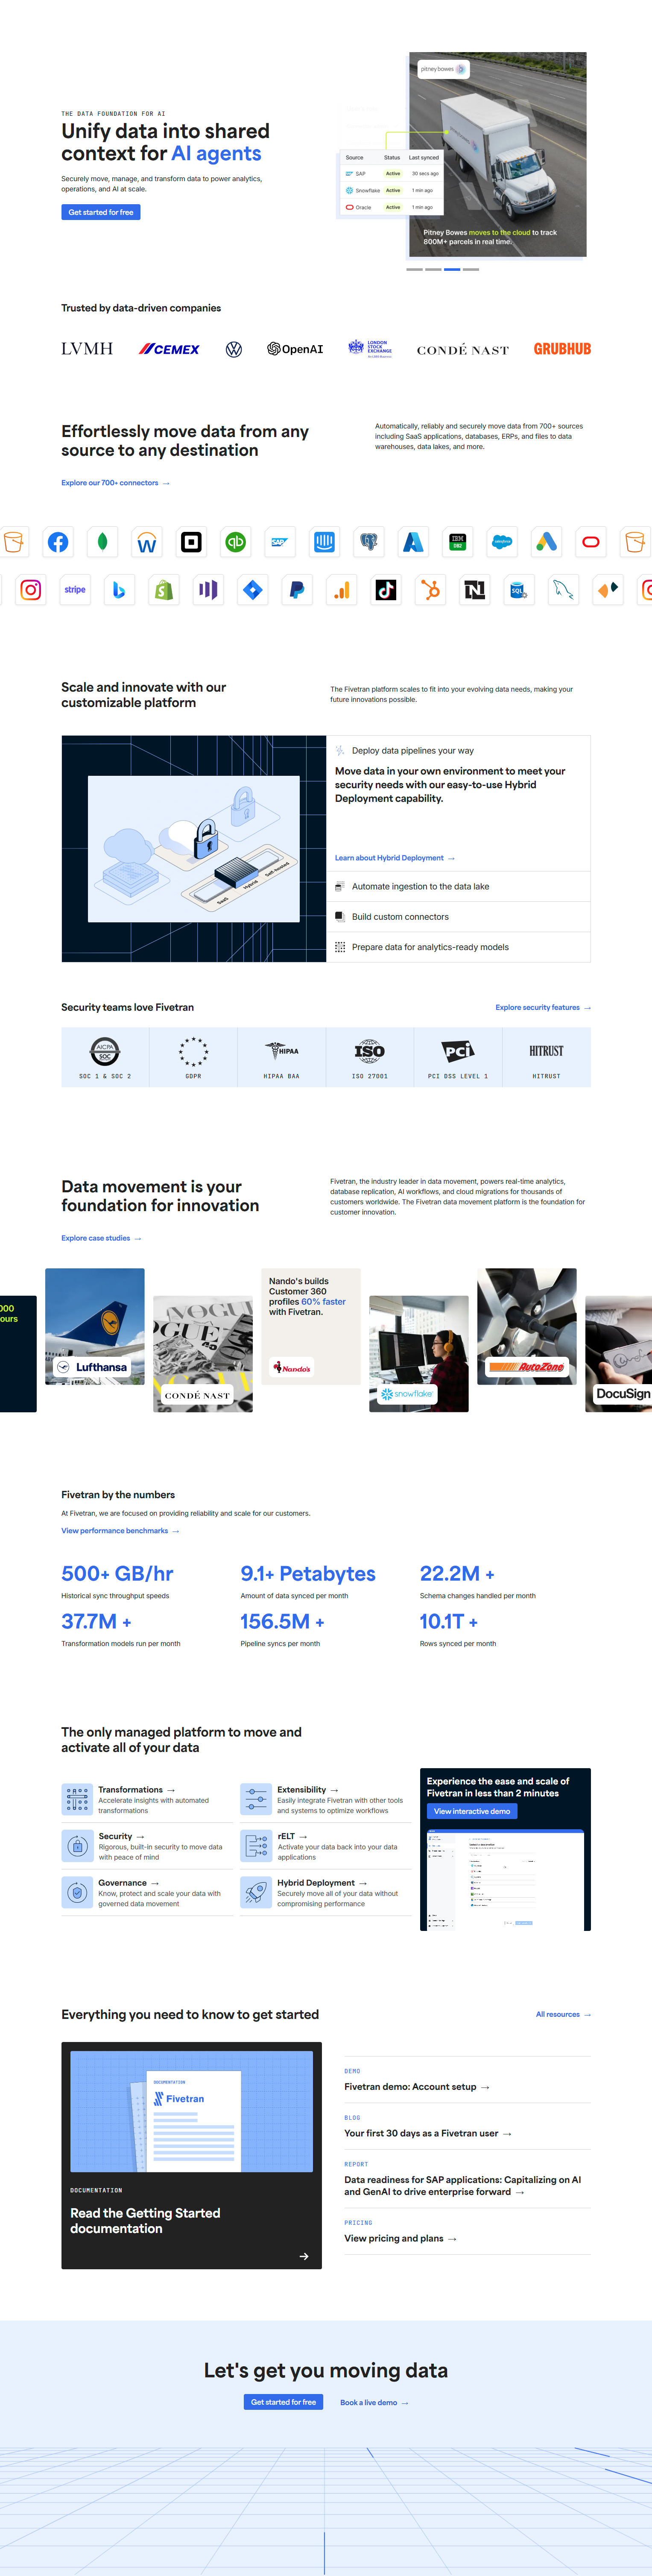
Task: Click Explore security features link
Action: 543,1008
